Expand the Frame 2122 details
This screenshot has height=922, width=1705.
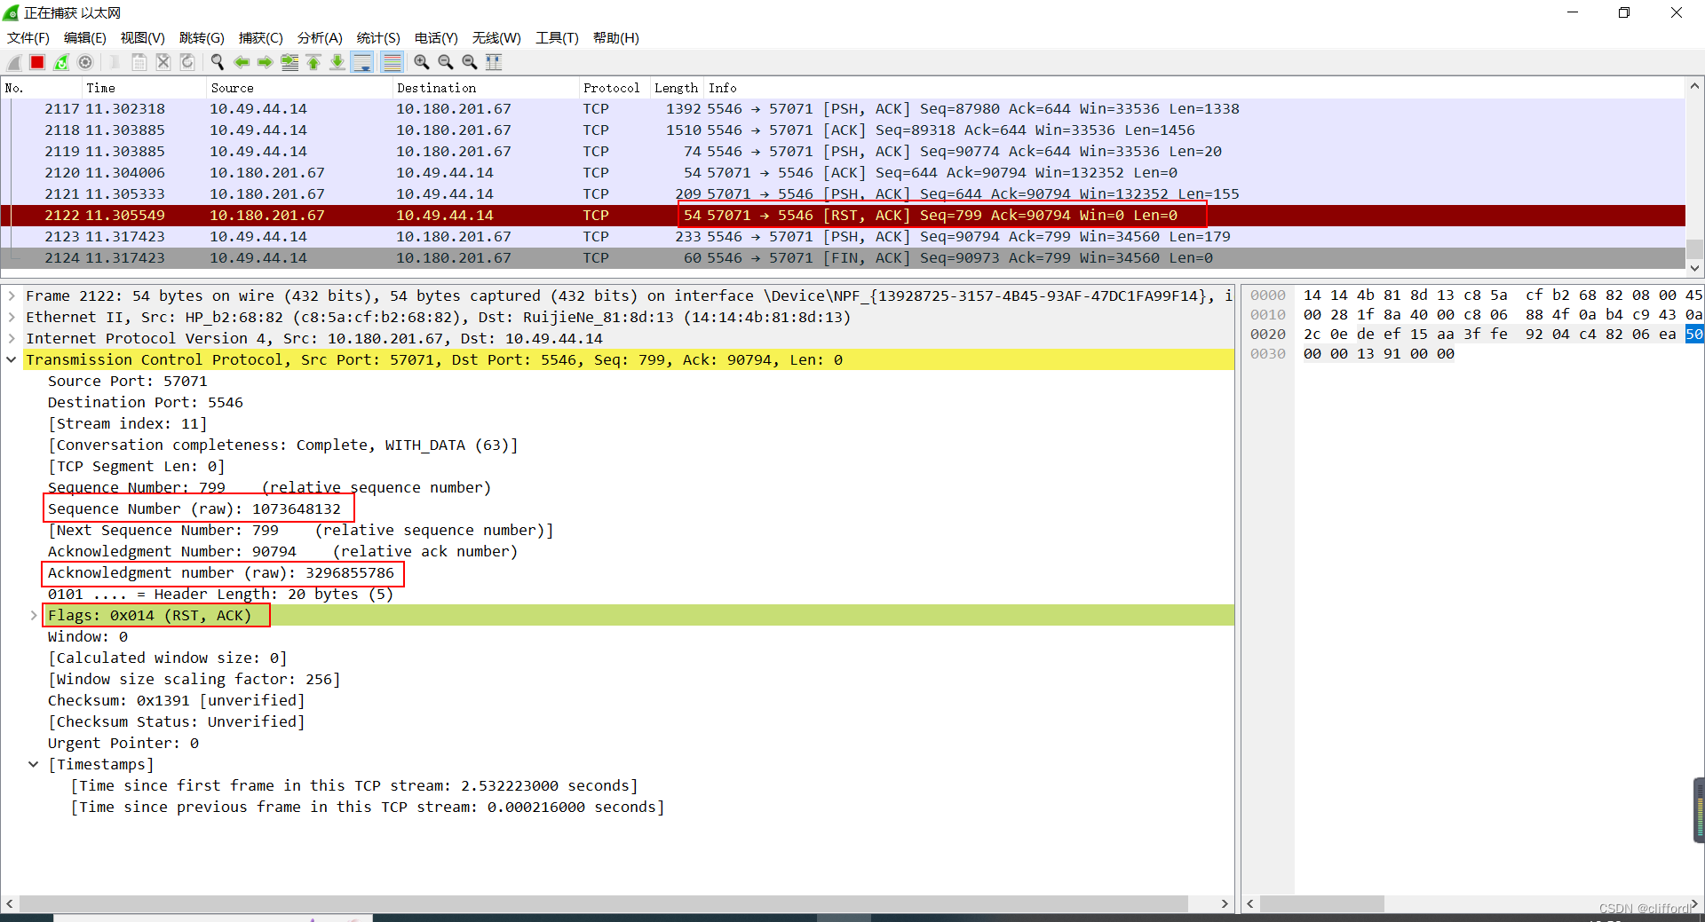[12, 296]
